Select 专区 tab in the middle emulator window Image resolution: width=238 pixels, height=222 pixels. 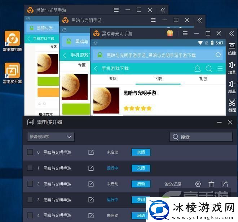coord(81,65)
